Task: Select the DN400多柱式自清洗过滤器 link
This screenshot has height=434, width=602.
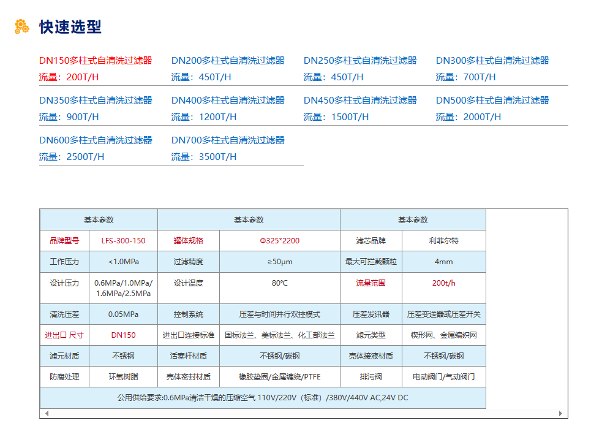Action: pos(228,100)
